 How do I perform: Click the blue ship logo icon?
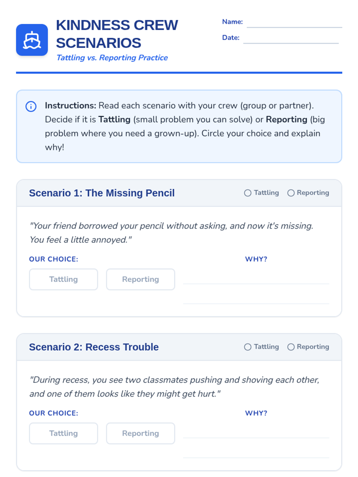[x=32, y=40]
